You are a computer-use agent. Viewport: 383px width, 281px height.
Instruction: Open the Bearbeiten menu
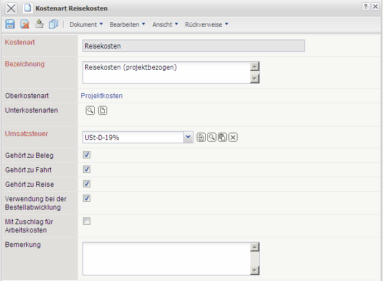pos(127,25)
